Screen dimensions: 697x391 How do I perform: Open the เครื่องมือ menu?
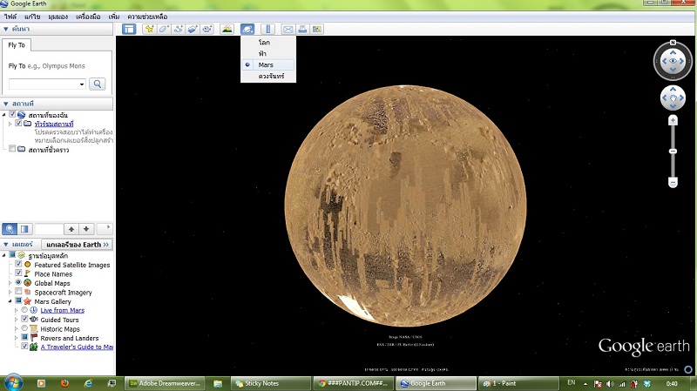[88, 17]
